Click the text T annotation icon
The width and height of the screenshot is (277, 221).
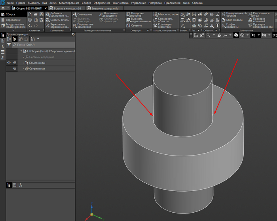[218, 26]
